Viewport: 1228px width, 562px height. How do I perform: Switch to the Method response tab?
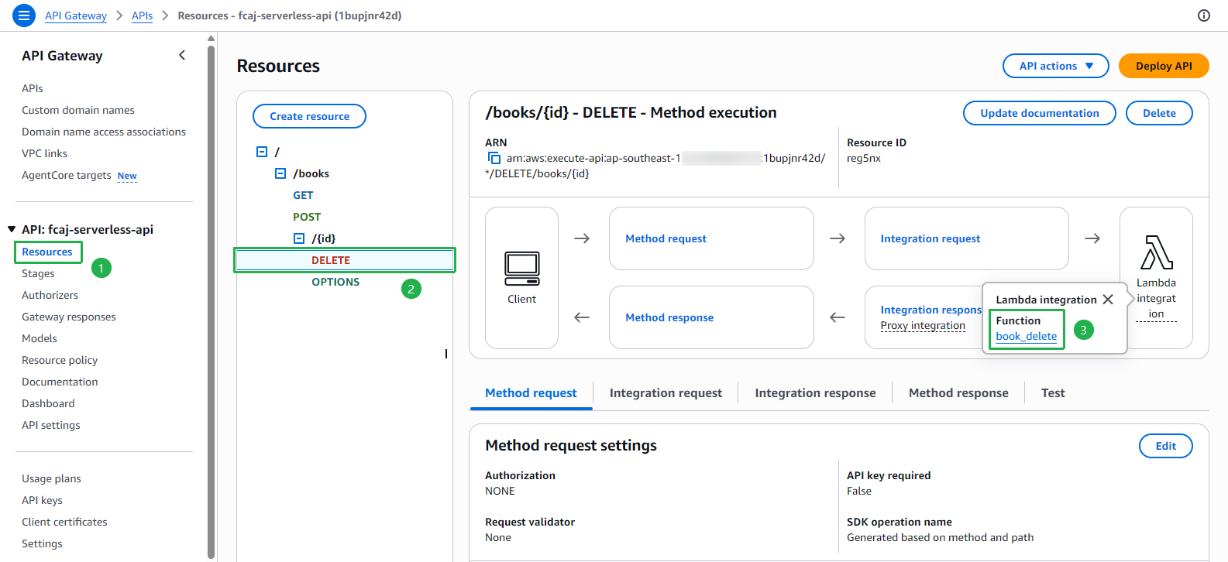point(958,393)
